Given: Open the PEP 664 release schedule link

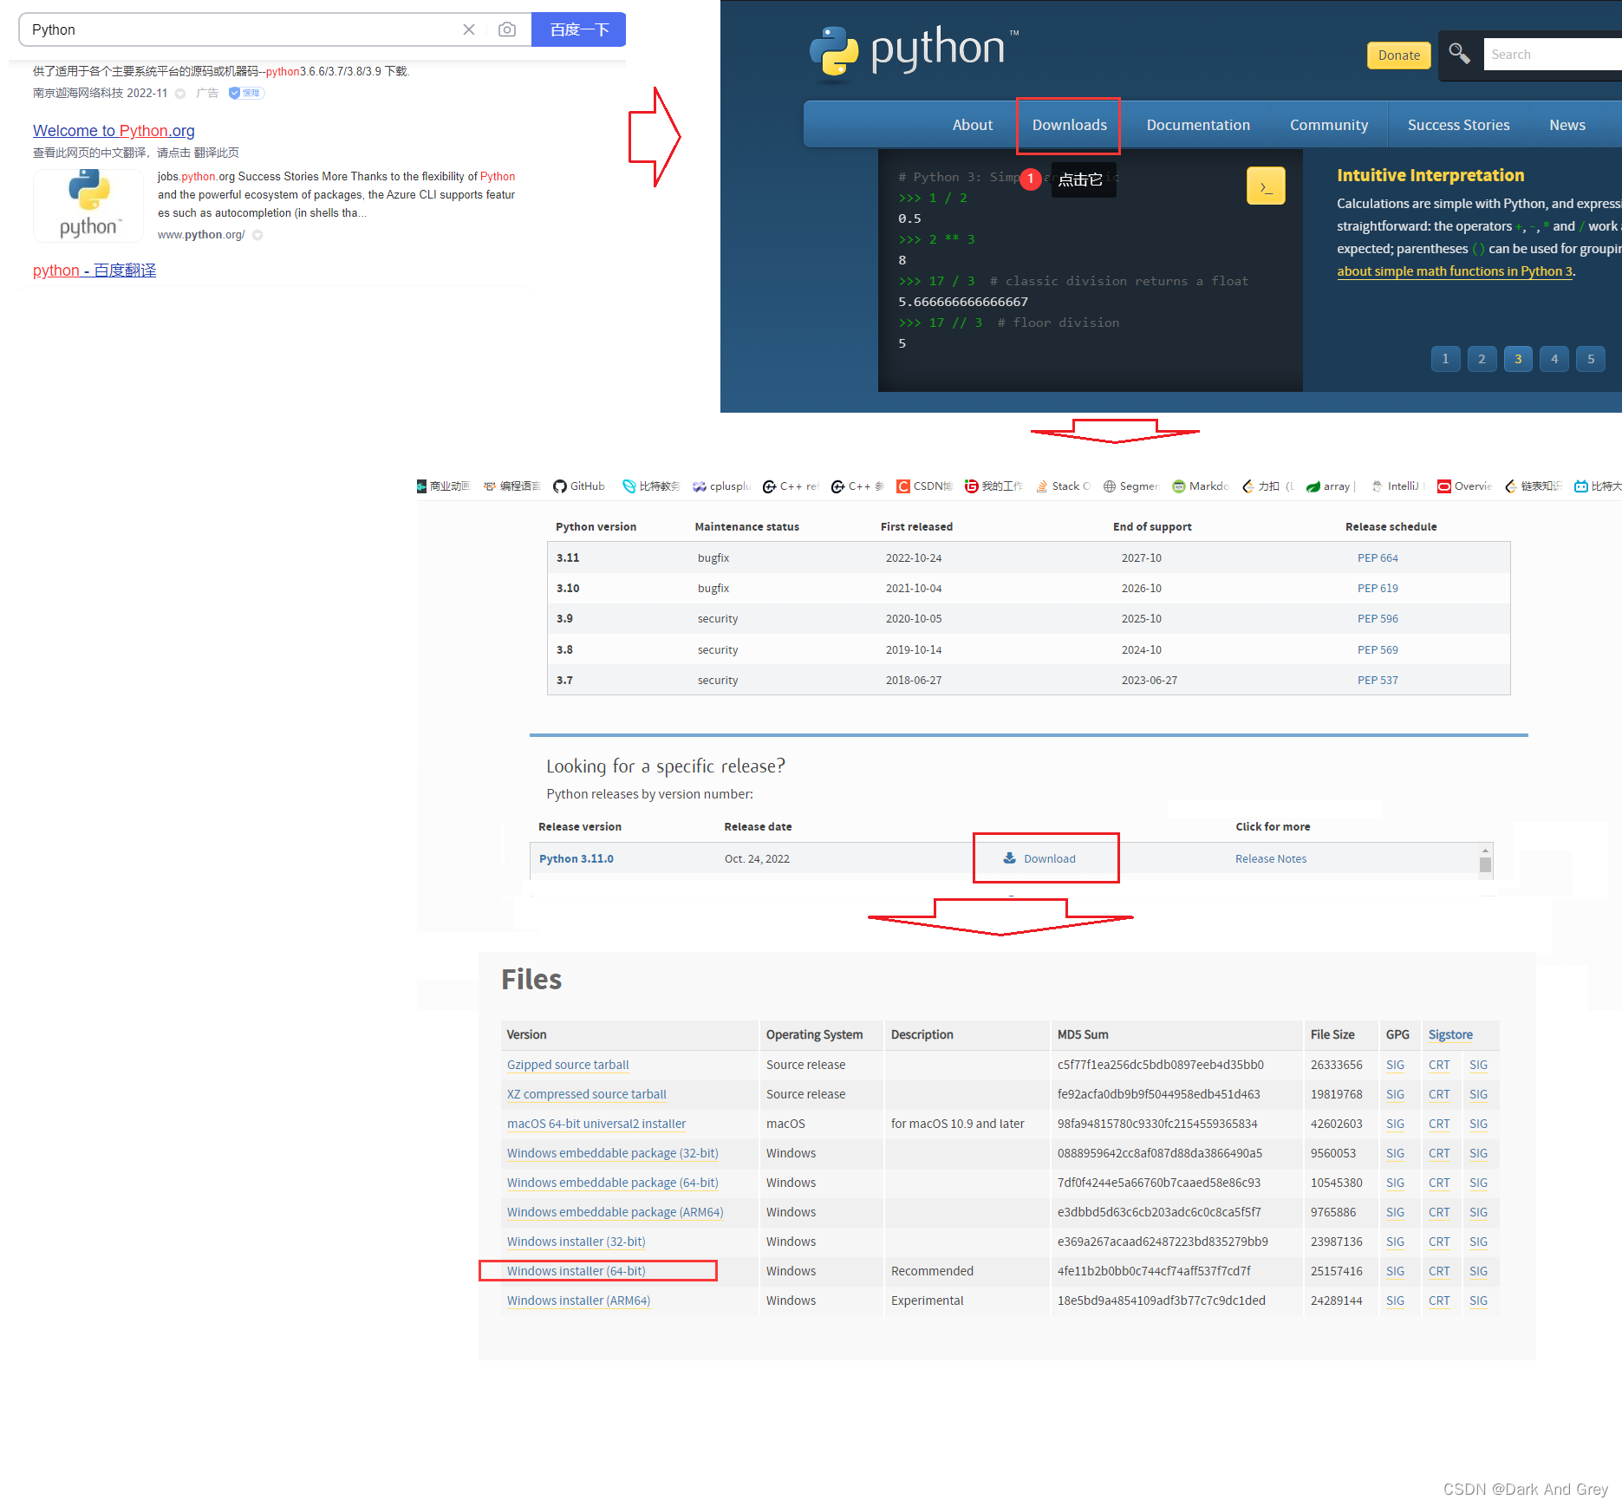Looking at the screenshot, I should pyautogui.click(x=1378, y=558).
